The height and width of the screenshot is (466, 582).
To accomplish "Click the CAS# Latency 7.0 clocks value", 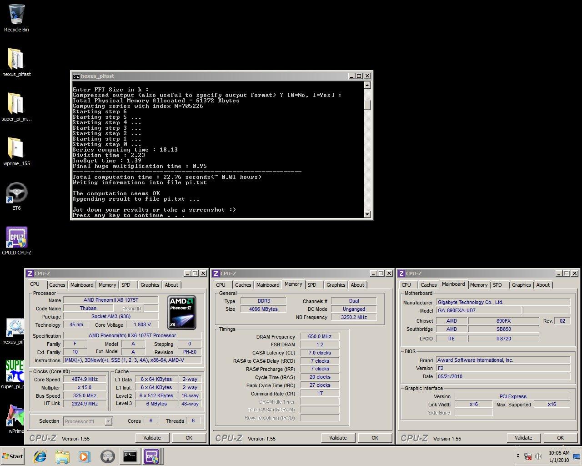I will coord(320,353).
